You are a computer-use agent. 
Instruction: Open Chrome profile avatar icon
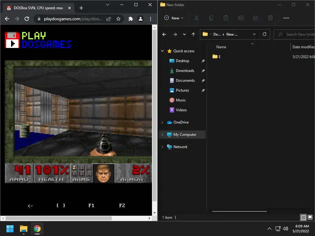click(141, 19)
